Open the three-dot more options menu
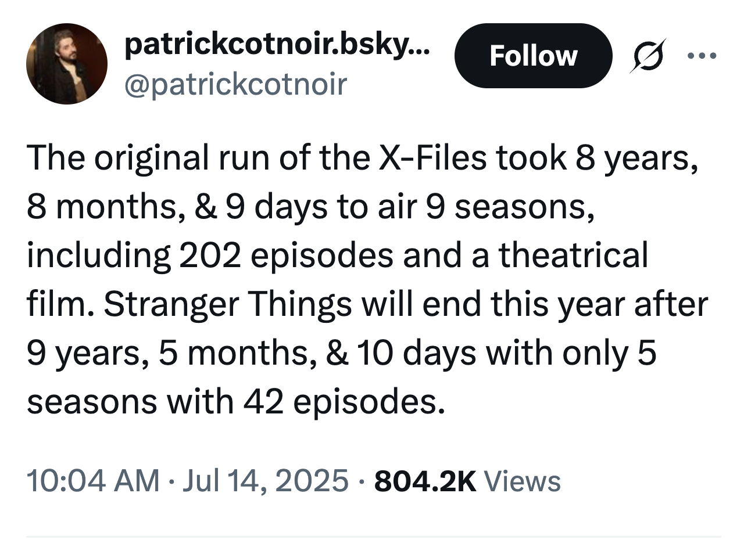 click(x=702, y=56)
